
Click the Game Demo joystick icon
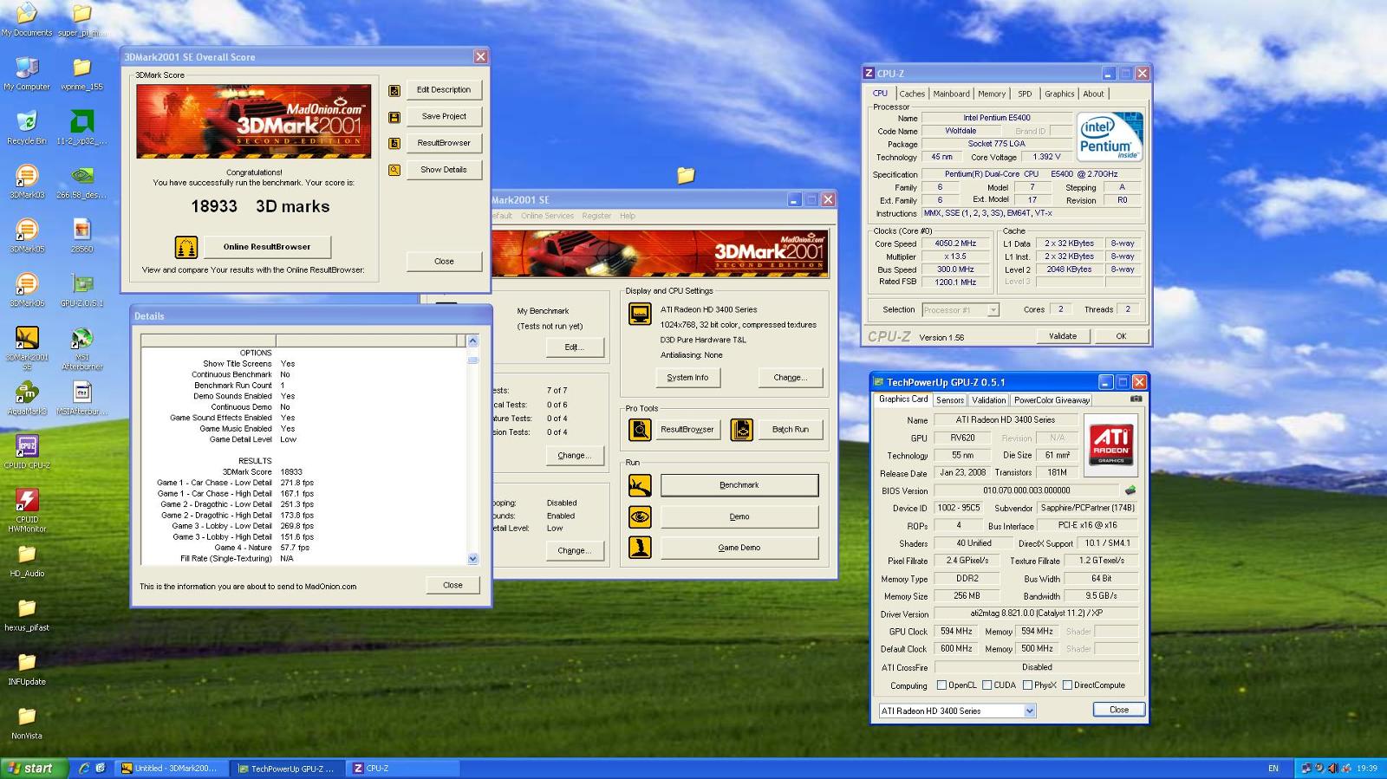tap(640, 548)
